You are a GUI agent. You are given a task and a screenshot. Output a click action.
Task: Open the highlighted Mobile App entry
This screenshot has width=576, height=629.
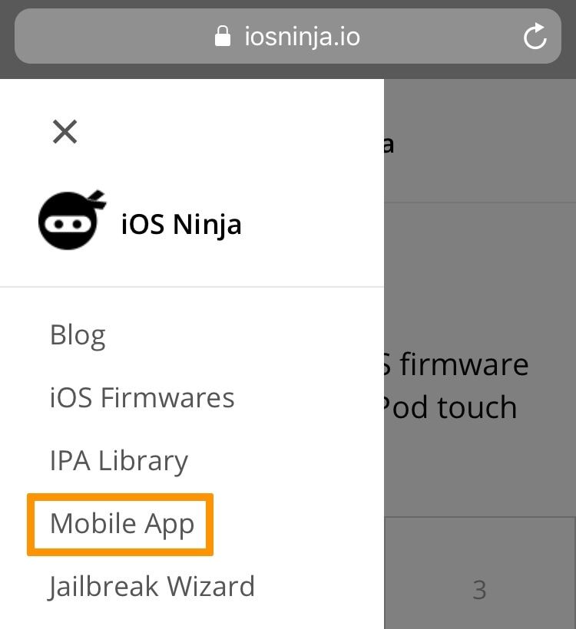(122, 524)
